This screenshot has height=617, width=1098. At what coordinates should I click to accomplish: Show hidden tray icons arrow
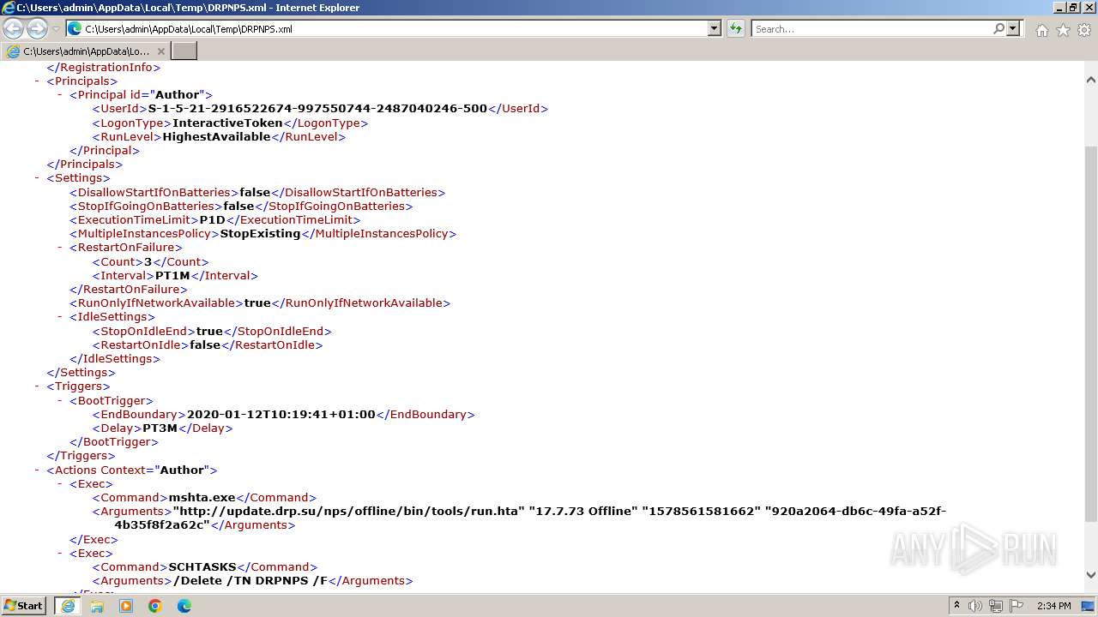[x=956, y=606]
